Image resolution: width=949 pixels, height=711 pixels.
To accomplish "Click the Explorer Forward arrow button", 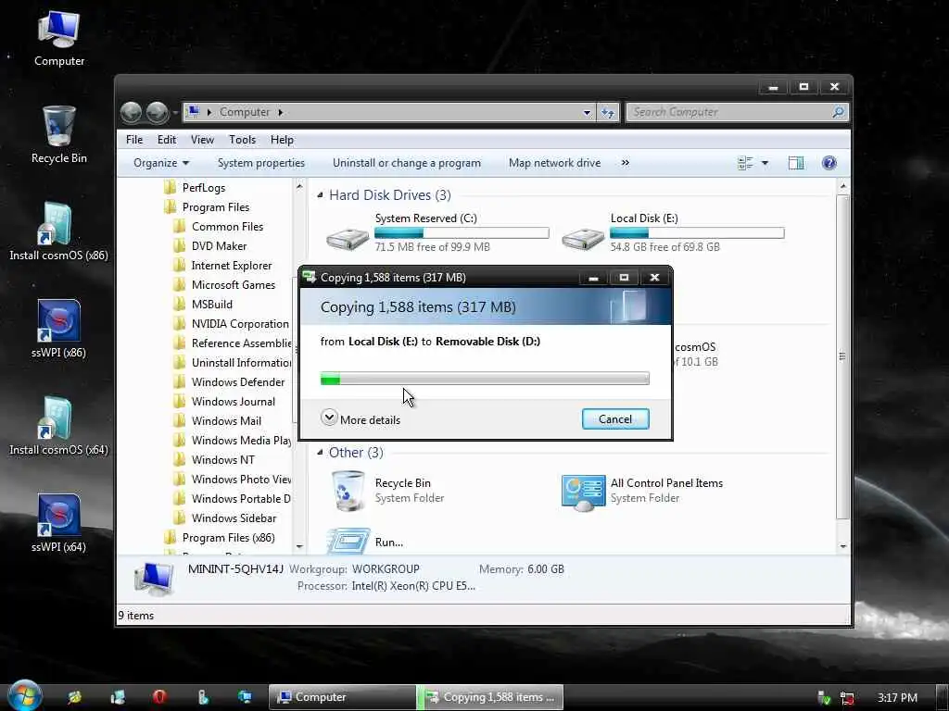I will coord(157,112).
